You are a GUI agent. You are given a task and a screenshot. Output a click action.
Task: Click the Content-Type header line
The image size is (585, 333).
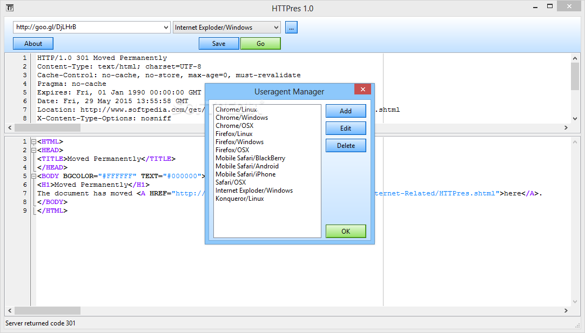pyautogui.click(x=119, y=66)
